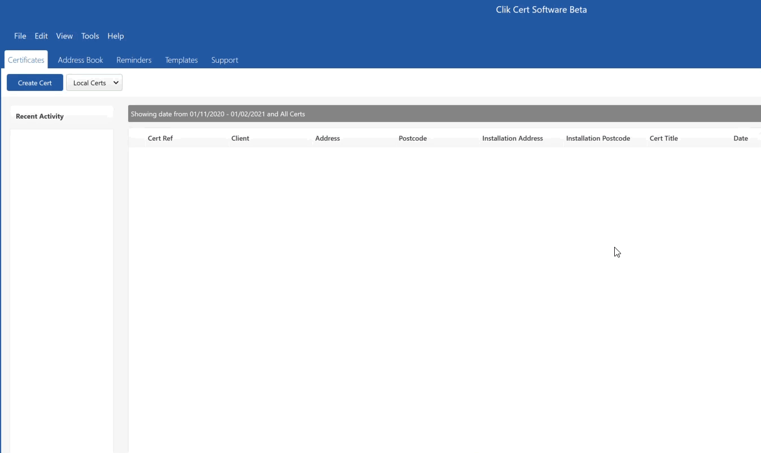Open the View menu
The height and width of the screenshot is (453, 761).
tap(64, 36)
